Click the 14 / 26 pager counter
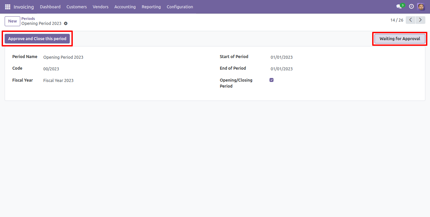The height and width of the screenshot is (217, 430). point(397,20)
